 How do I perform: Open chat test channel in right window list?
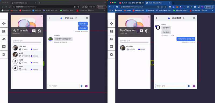134,48
